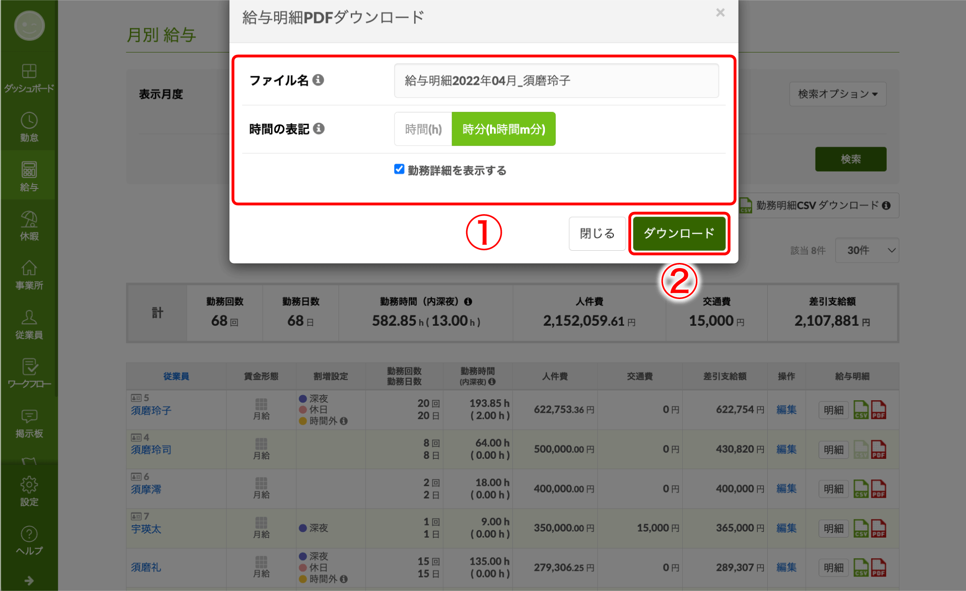The height and width of the screenshot is (591, 966).
Task: Click the ファイル名 text field
Action: pos(556,81)
